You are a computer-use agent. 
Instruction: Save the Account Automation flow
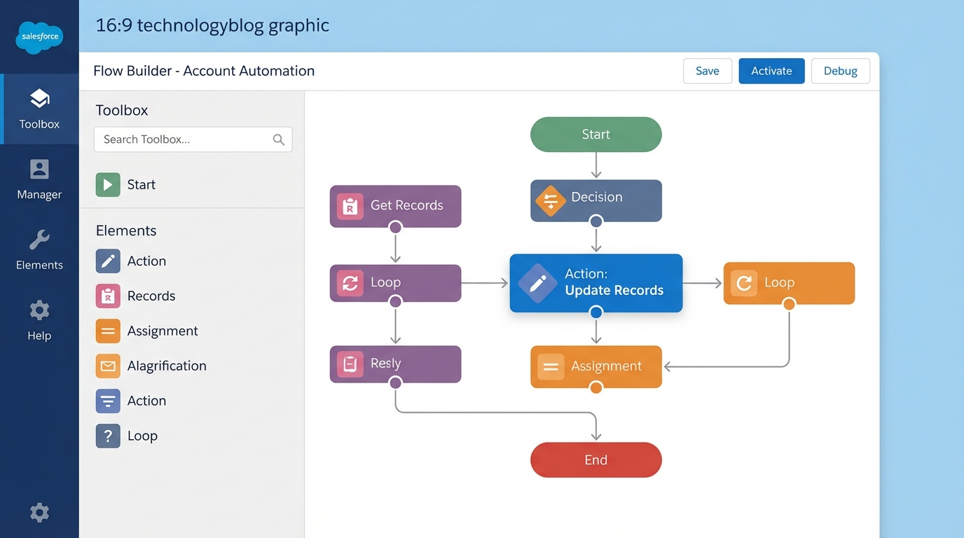coord(708,71)
